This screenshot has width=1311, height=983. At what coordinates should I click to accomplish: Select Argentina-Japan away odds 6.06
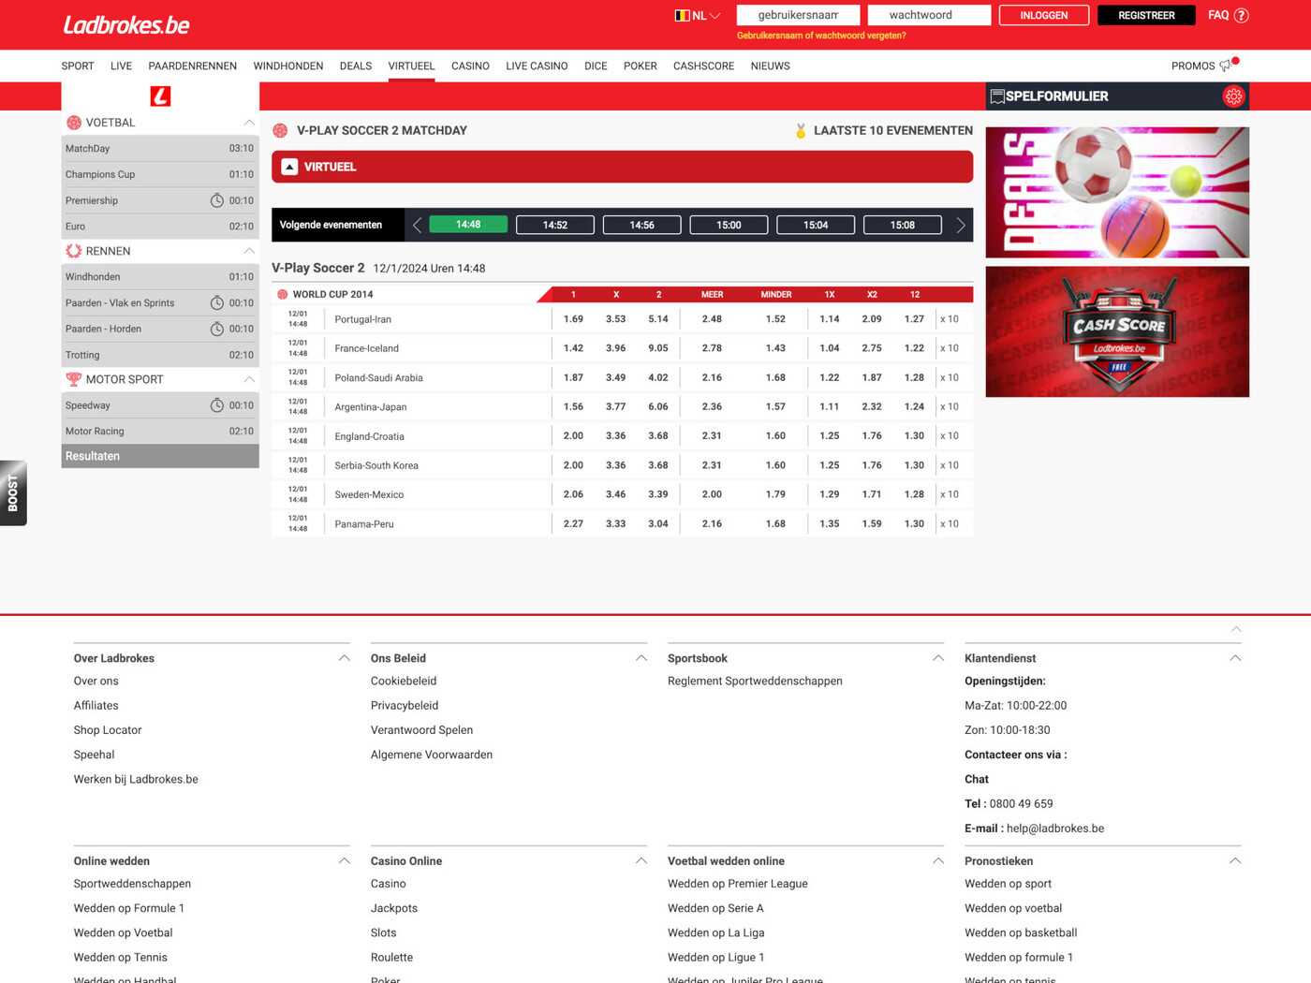pyautogui.click(x=658, y=407)
